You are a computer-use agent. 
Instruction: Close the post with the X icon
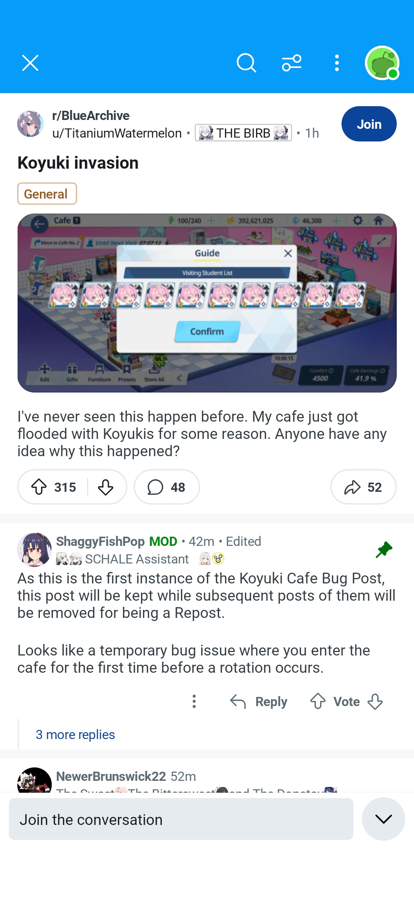click(x=30, y=63)
